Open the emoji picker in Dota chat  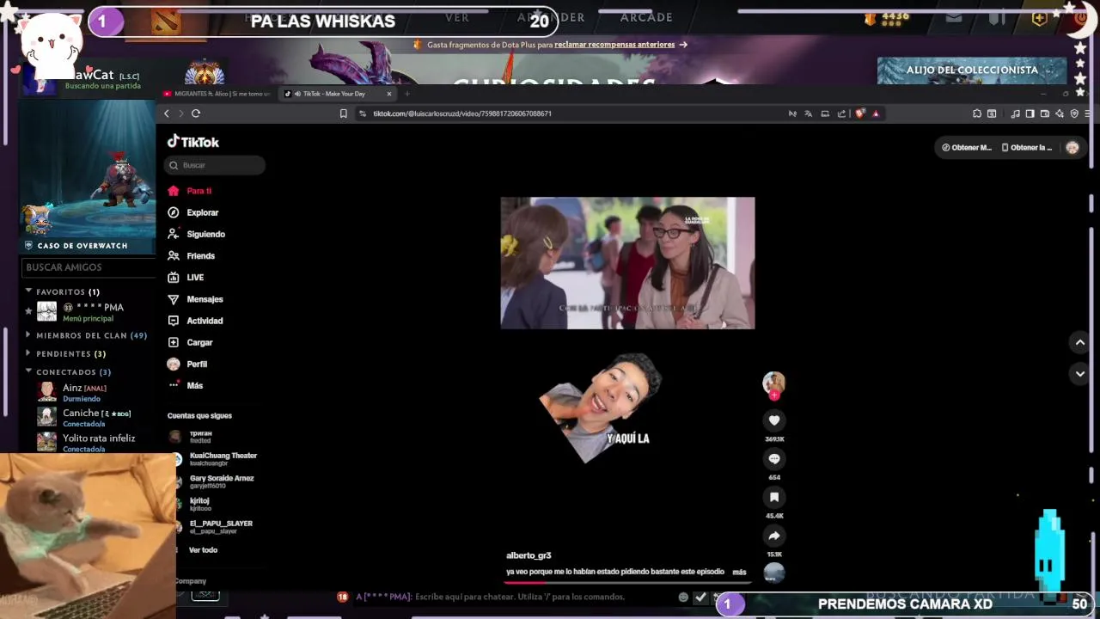coord(683,597)
